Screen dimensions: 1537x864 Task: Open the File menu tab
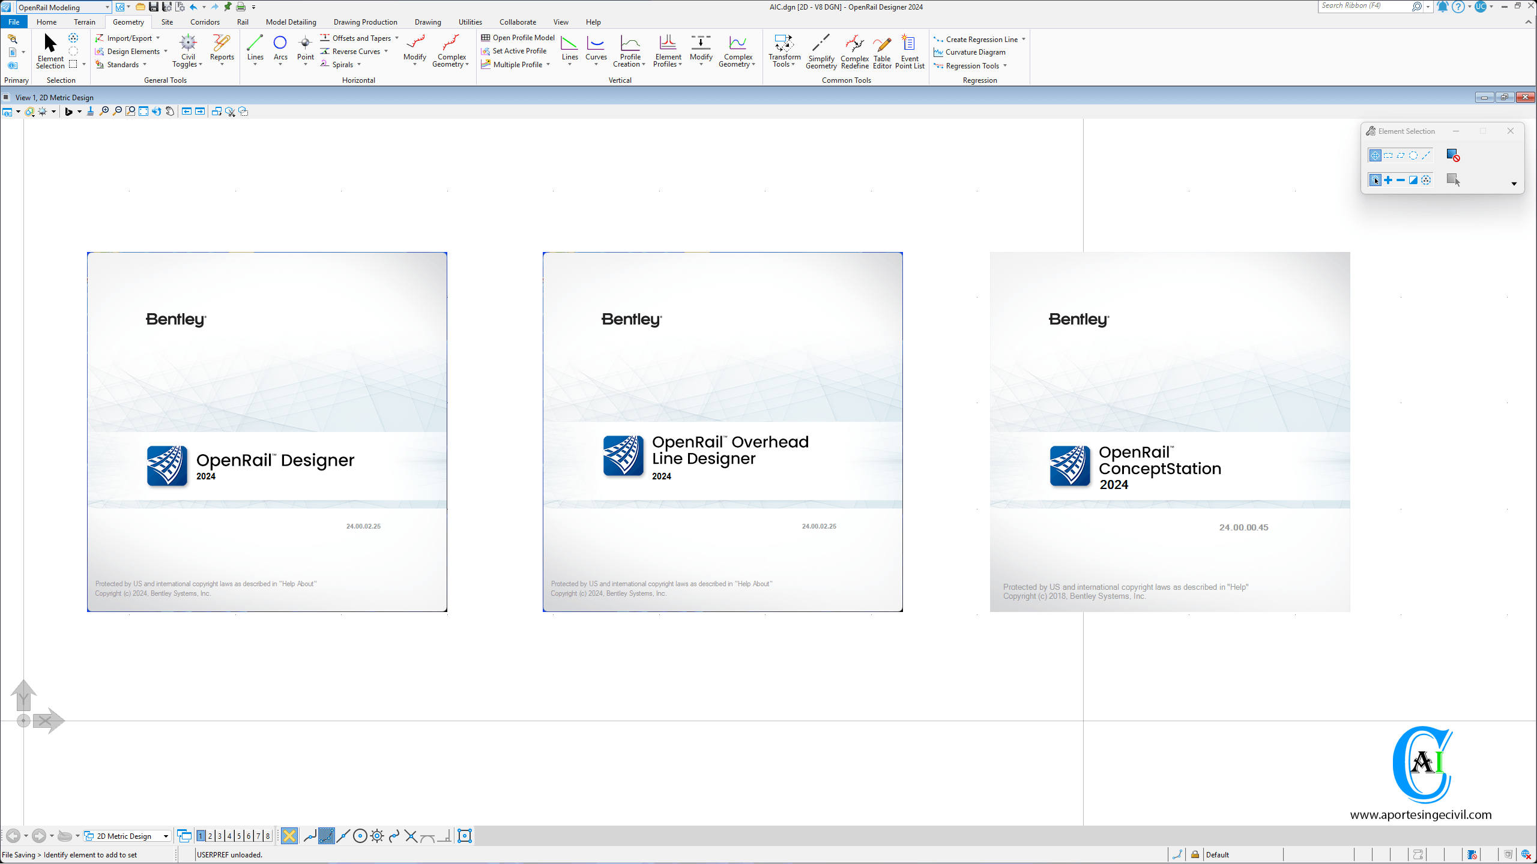coord(14,22)
